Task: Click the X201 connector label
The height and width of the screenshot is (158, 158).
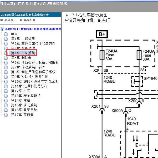Action: tap(96, 106)
